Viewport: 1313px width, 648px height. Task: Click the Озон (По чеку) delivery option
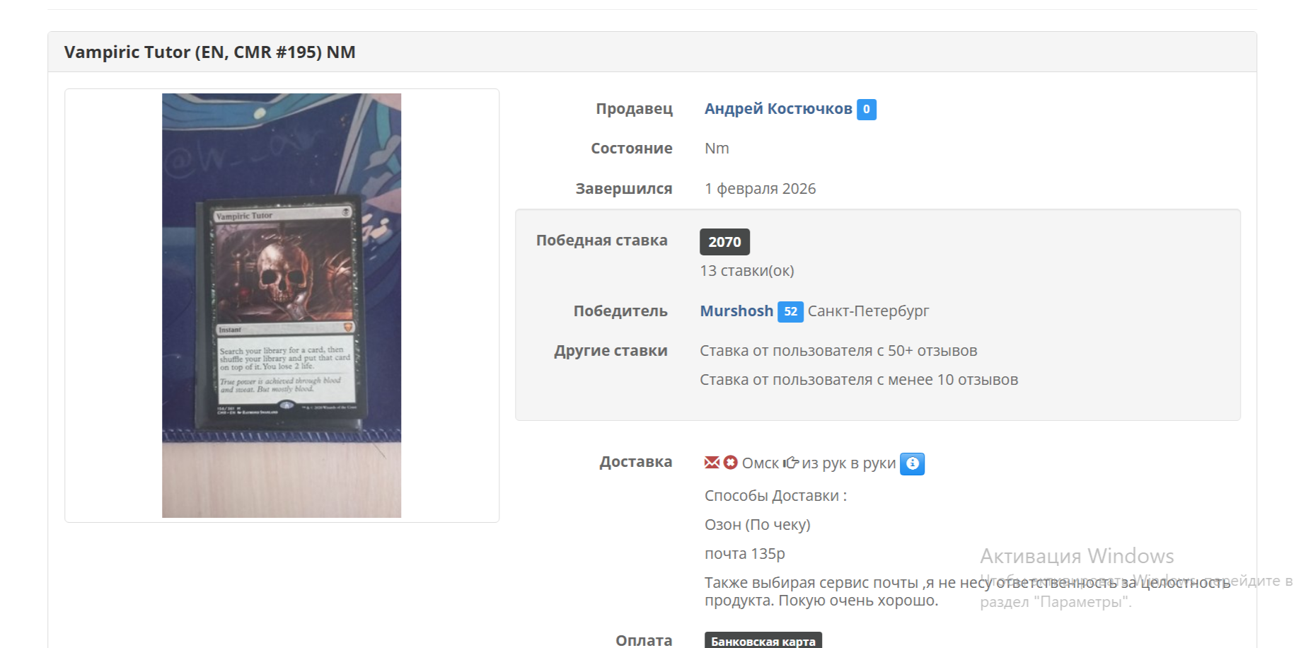coord(757,525)
